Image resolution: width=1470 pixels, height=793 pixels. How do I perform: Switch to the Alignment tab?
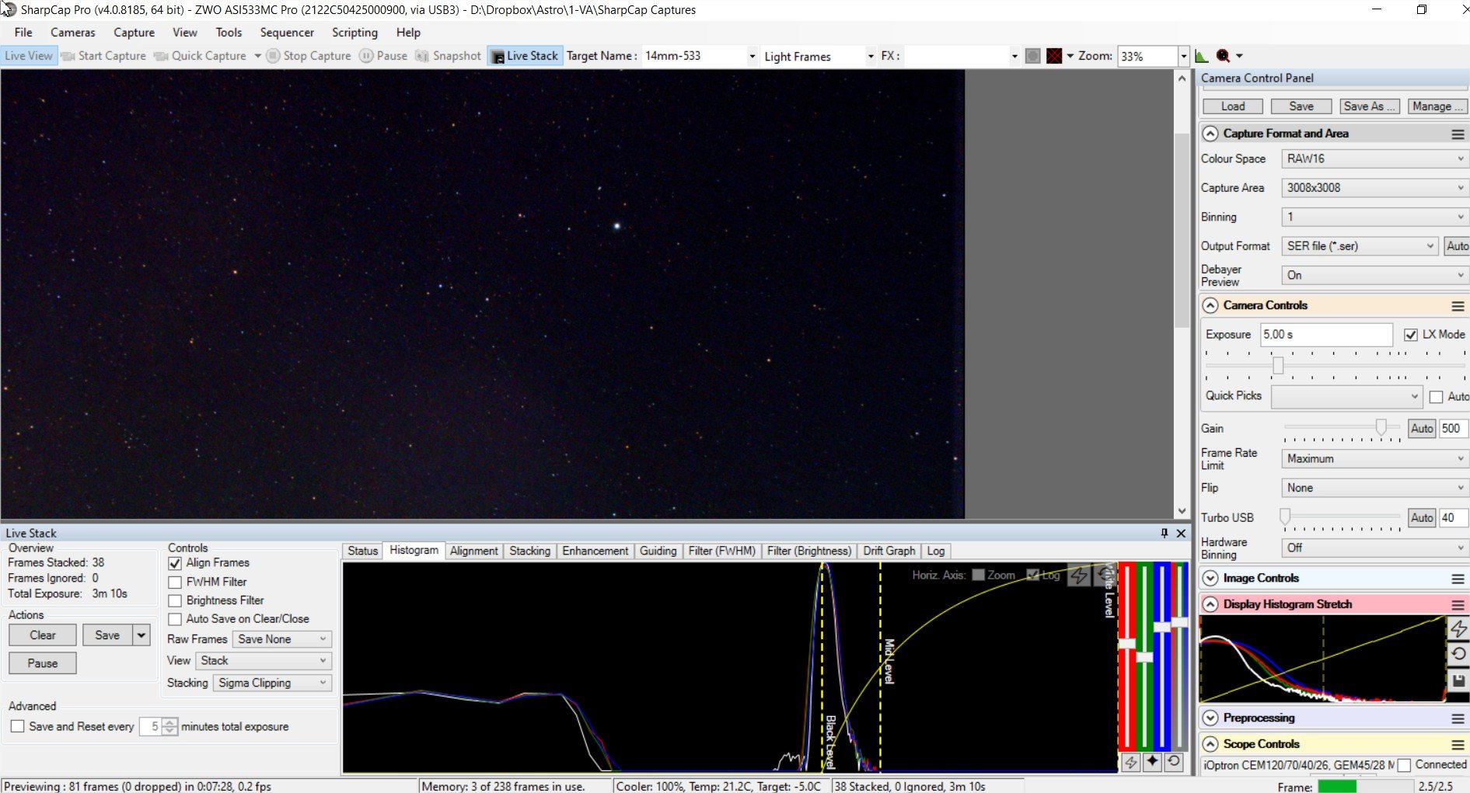click(x=473, y=551)
